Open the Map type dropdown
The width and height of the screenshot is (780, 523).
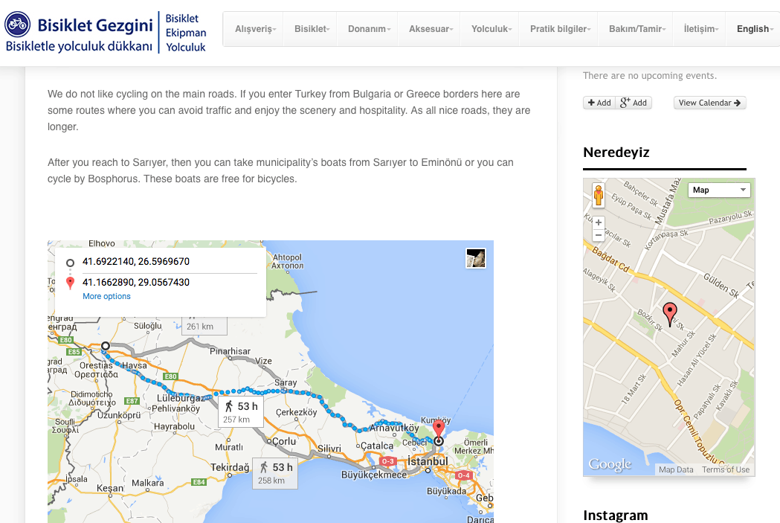(719, 190)
